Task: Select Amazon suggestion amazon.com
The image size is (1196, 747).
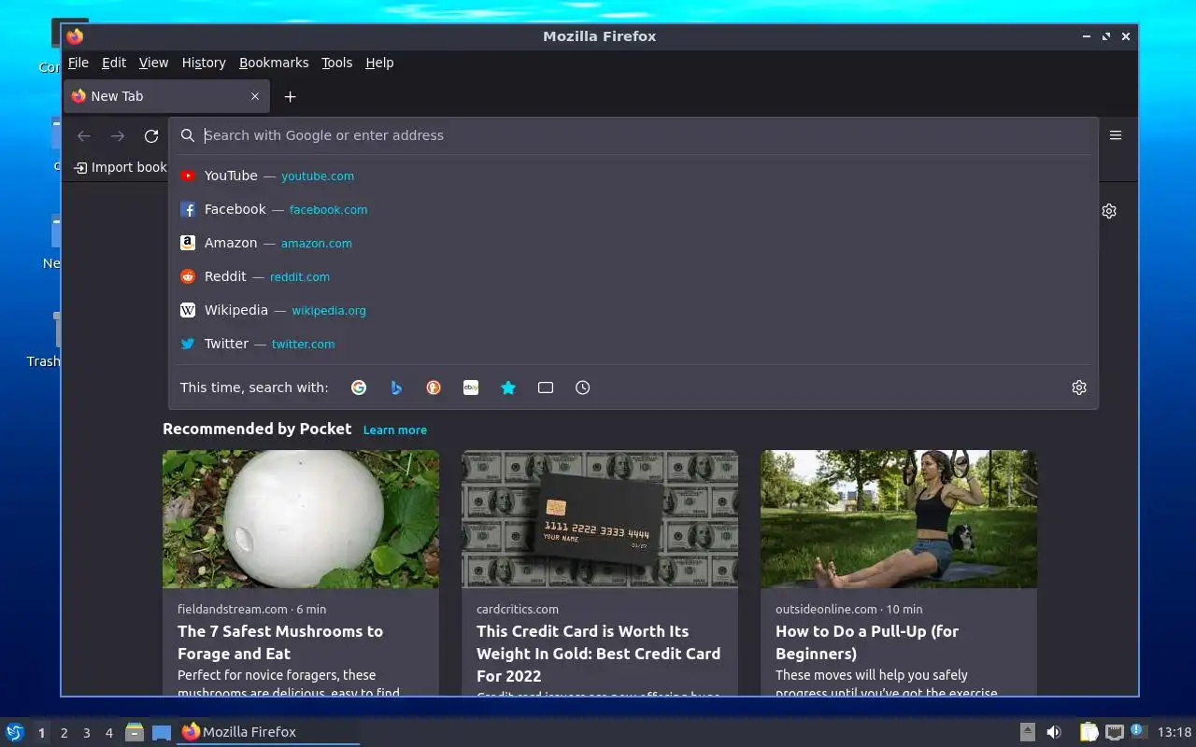Action: (x=634, y=243)
